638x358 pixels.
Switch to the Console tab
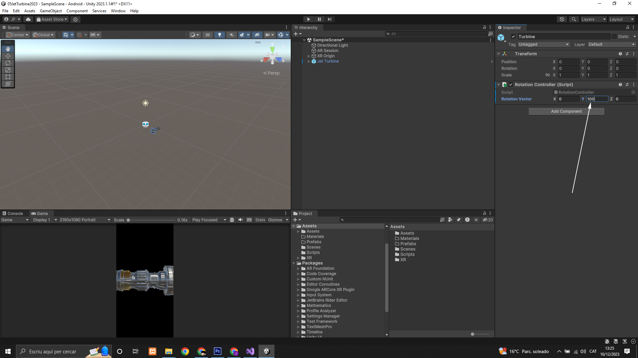13,213
